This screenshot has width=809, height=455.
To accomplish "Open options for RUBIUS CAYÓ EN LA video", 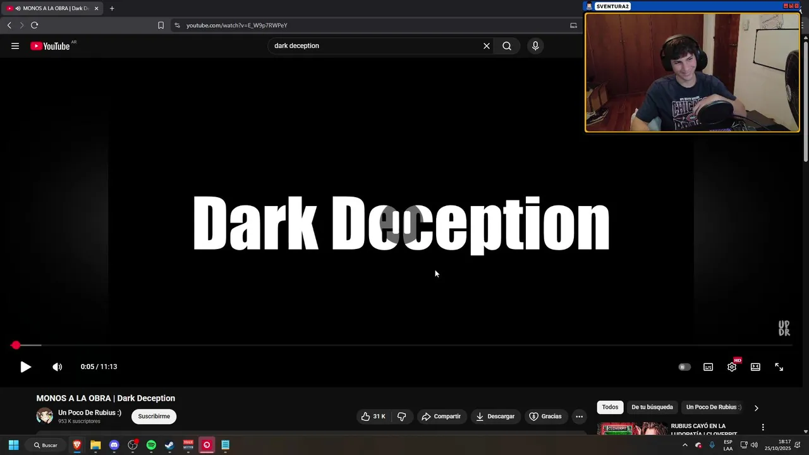I will [763, 427].
